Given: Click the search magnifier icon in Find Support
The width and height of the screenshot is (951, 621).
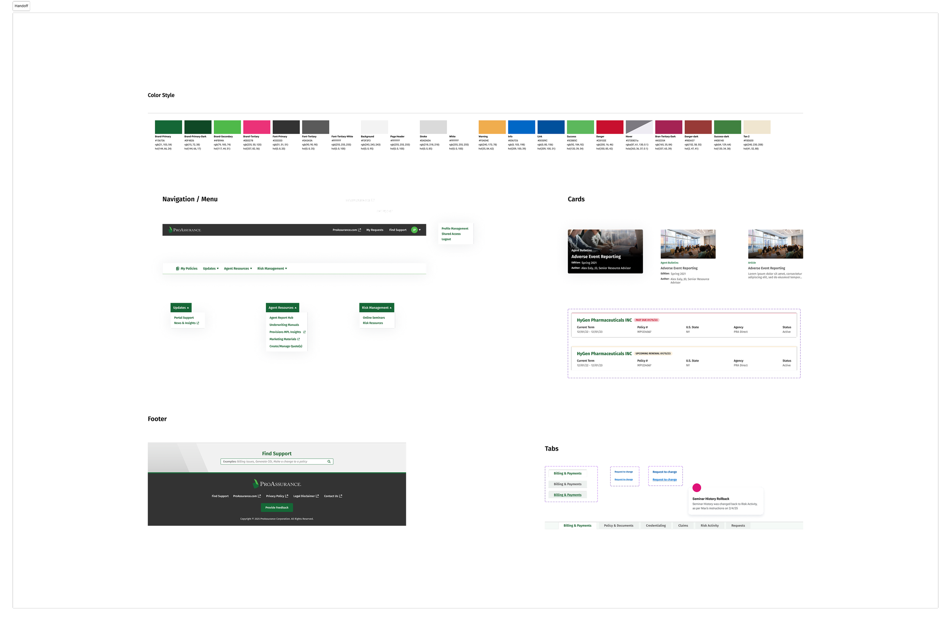Looking at the screenshot, I should (329, 461).
